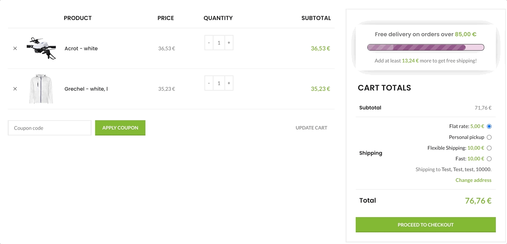Click the free delivery progress bar
The image size is (507, 244).
click(426, 47)
